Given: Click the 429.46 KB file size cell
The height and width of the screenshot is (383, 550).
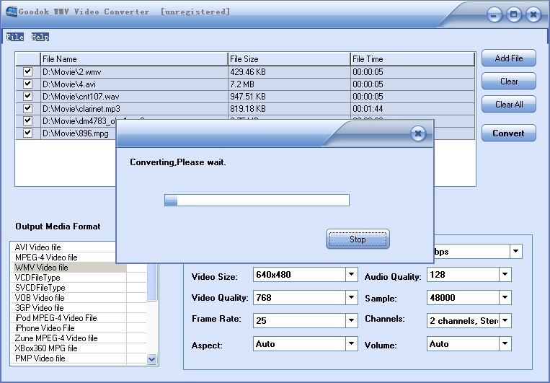Looking at the screenshot, I should pyautogui.click(x=289, y=72).
